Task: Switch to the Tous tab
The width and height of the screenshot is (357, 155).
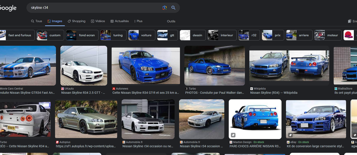Action: 37,21
